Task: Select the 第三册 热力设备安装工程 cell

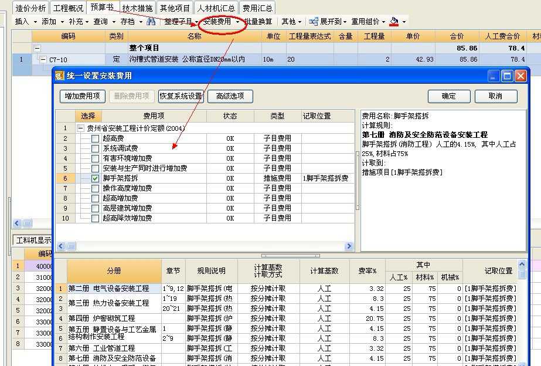Action: point(114,303)
